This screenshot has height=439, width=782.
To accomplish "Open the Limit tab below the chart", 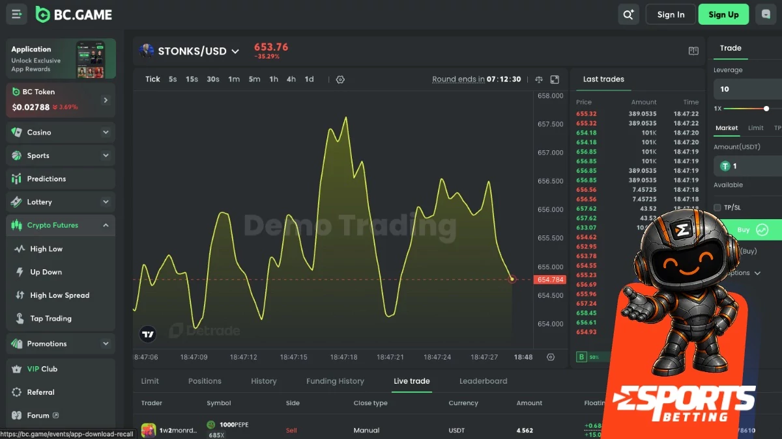I will pyautogui.click(x=150, y=381).
